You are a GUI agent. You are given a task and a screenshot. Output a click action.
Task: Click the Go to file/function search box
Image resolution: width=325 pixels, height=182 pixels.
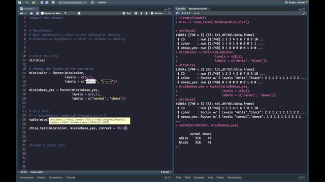point(73,3)
